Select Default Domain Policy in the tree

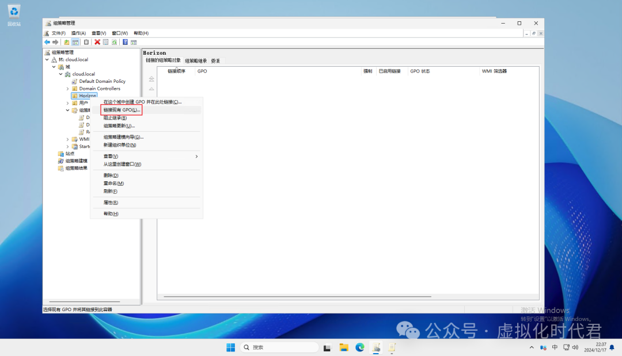click(102, 82)
